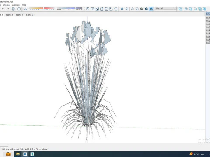Toggle shadows display icon

point(25,9)
